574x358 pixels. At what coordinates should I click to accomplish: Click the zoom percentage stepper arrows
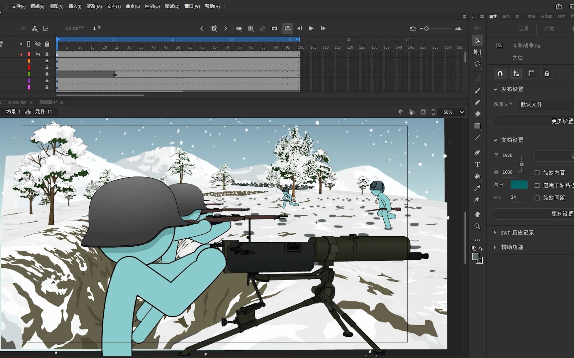click(433, 112)
